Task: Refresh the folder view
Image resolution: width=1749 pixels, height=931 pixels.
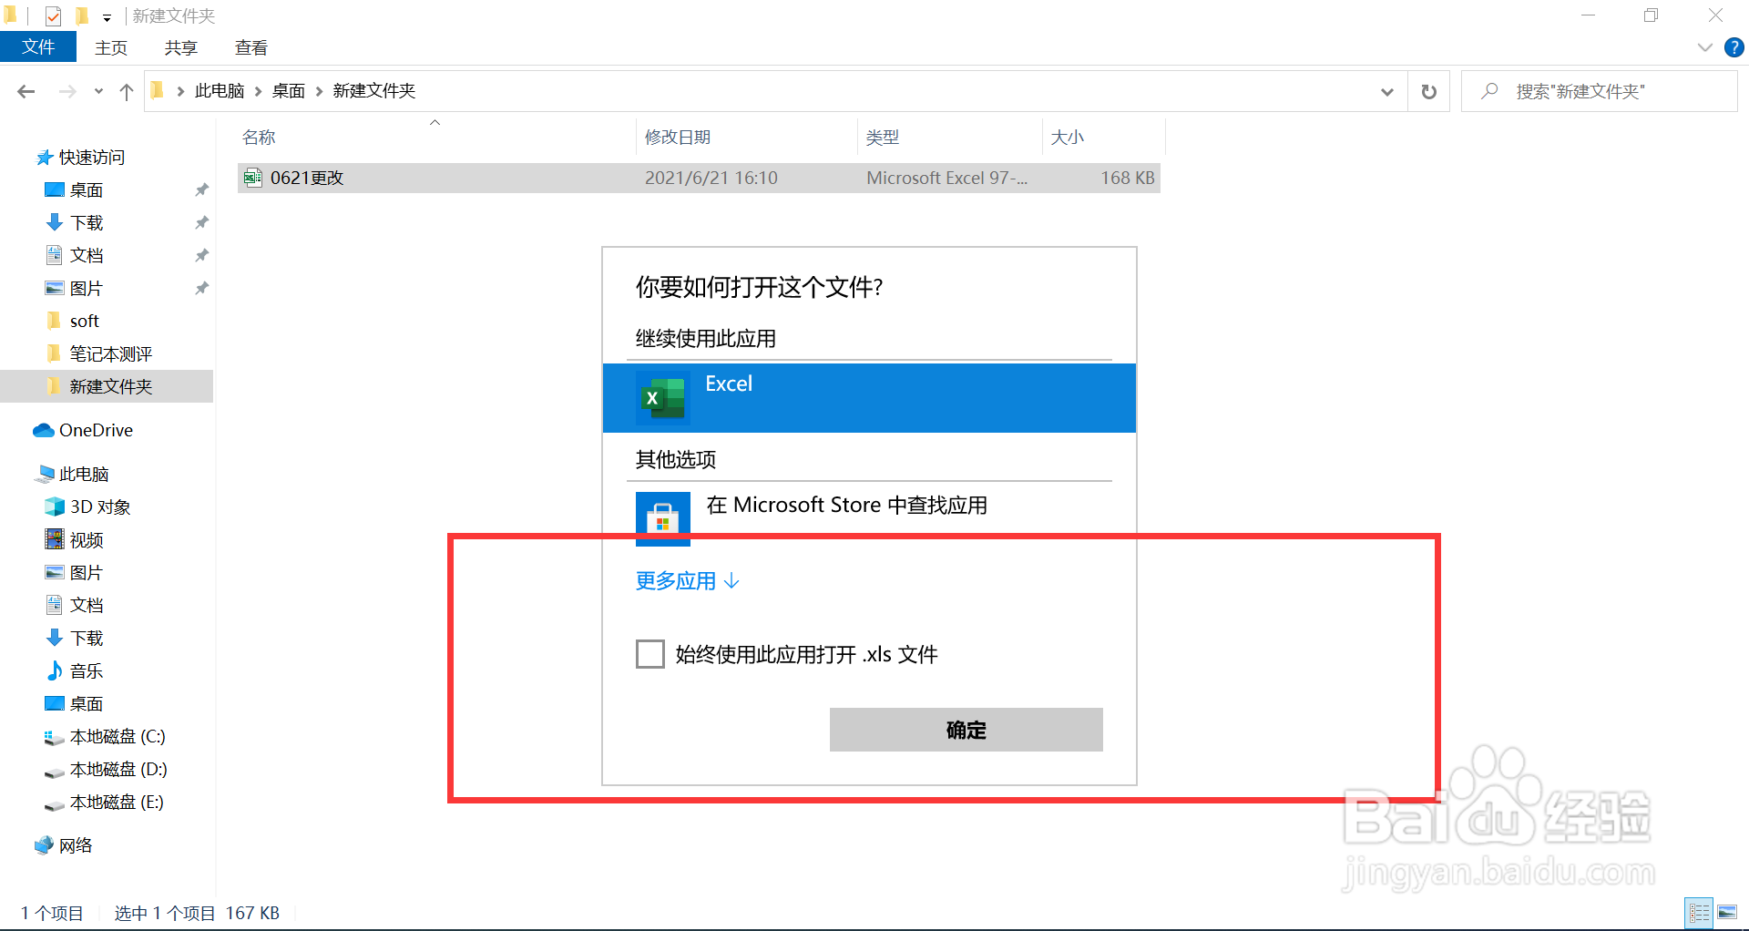Action: click(1428, 90)
